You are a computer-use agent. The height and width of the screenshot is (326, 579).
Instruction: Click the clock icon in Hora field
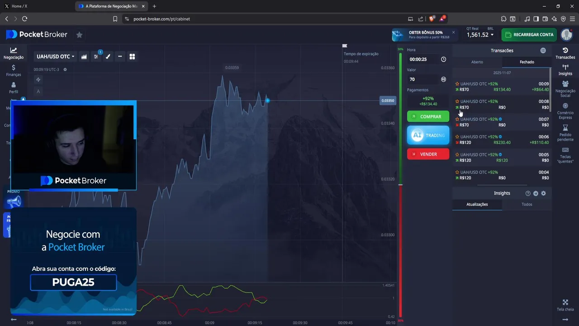point(443,59)
